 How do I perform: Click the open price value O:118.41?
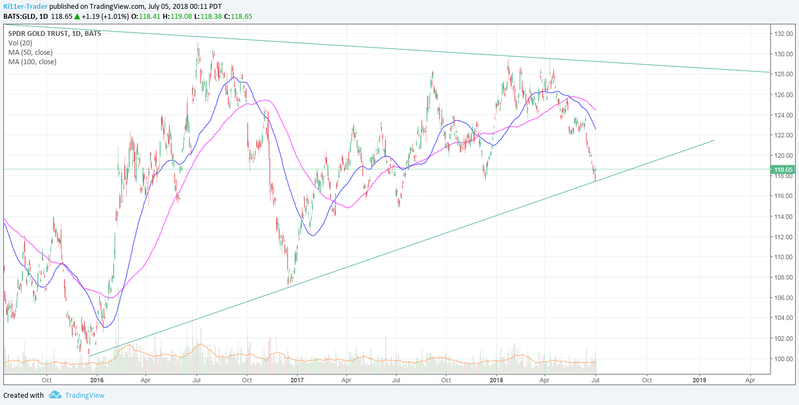pos(146,16)
